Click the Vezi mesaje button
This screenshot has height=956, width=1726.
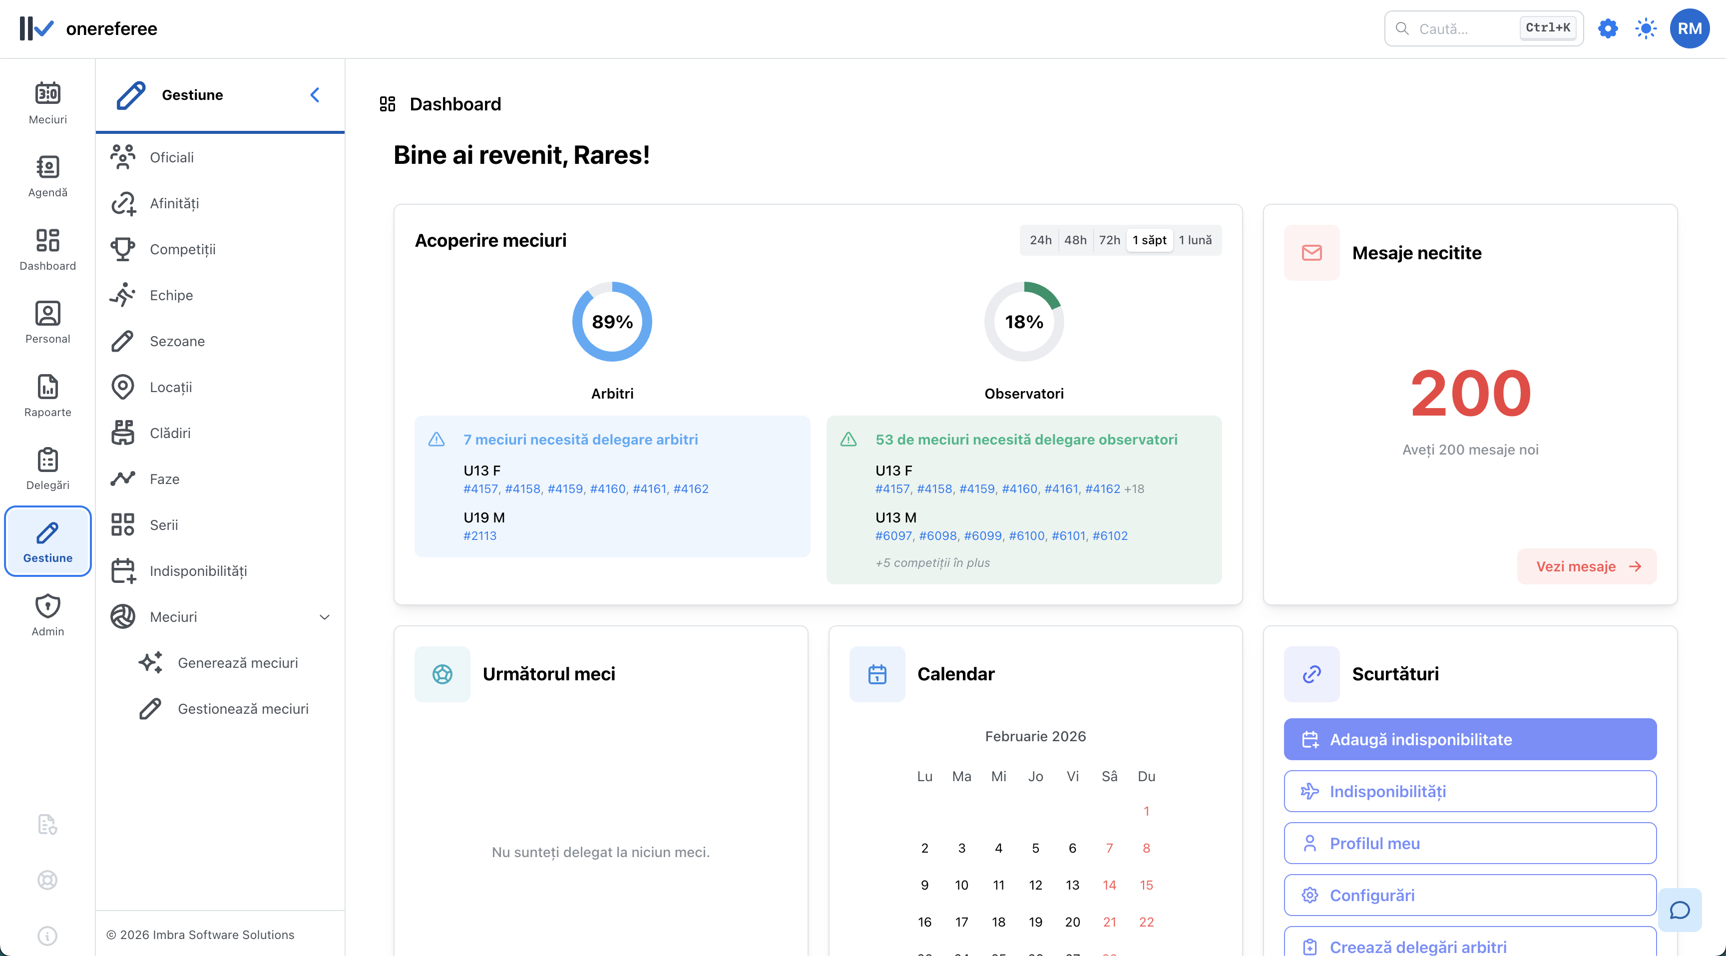click(1587, 566)
